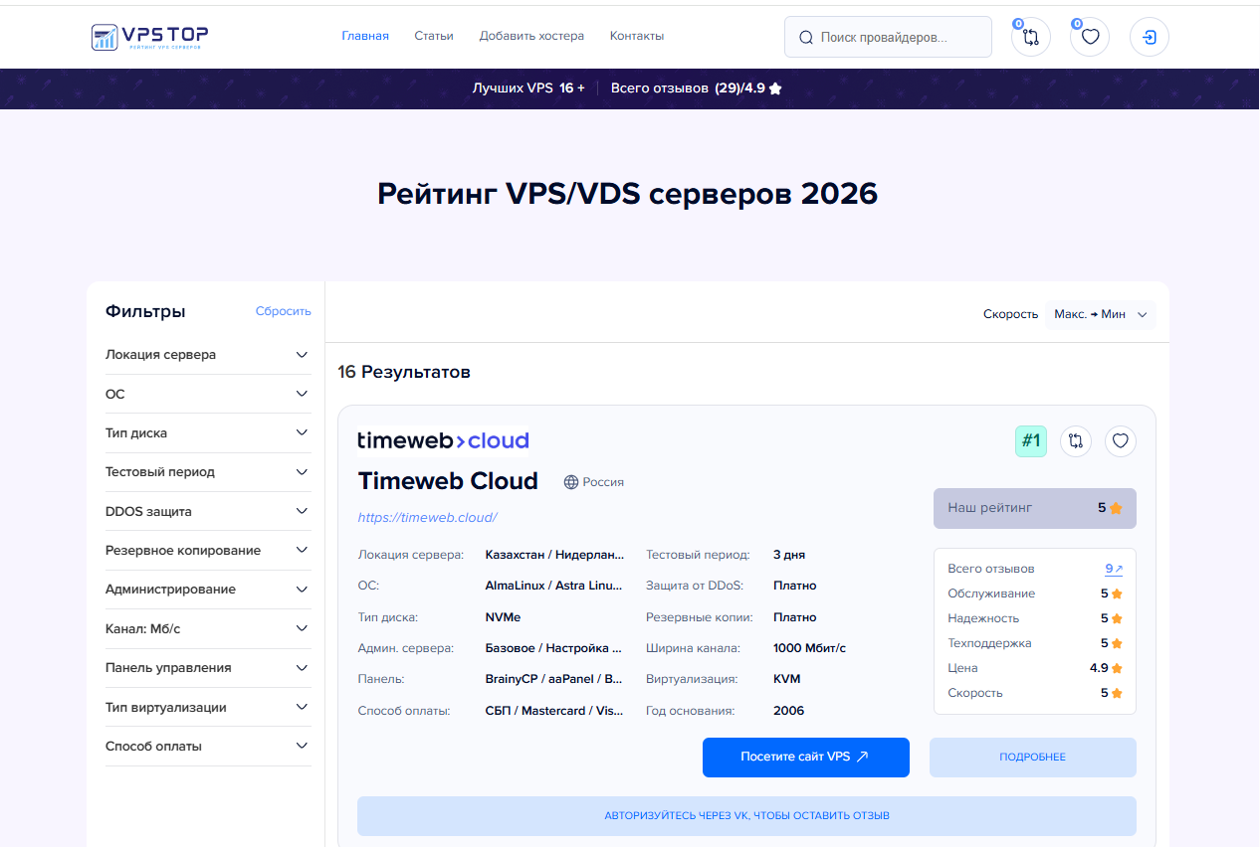Viewport: 1260px width, 847px height.
Task: Click the VPS TOP logo
Action: [149, 38]
